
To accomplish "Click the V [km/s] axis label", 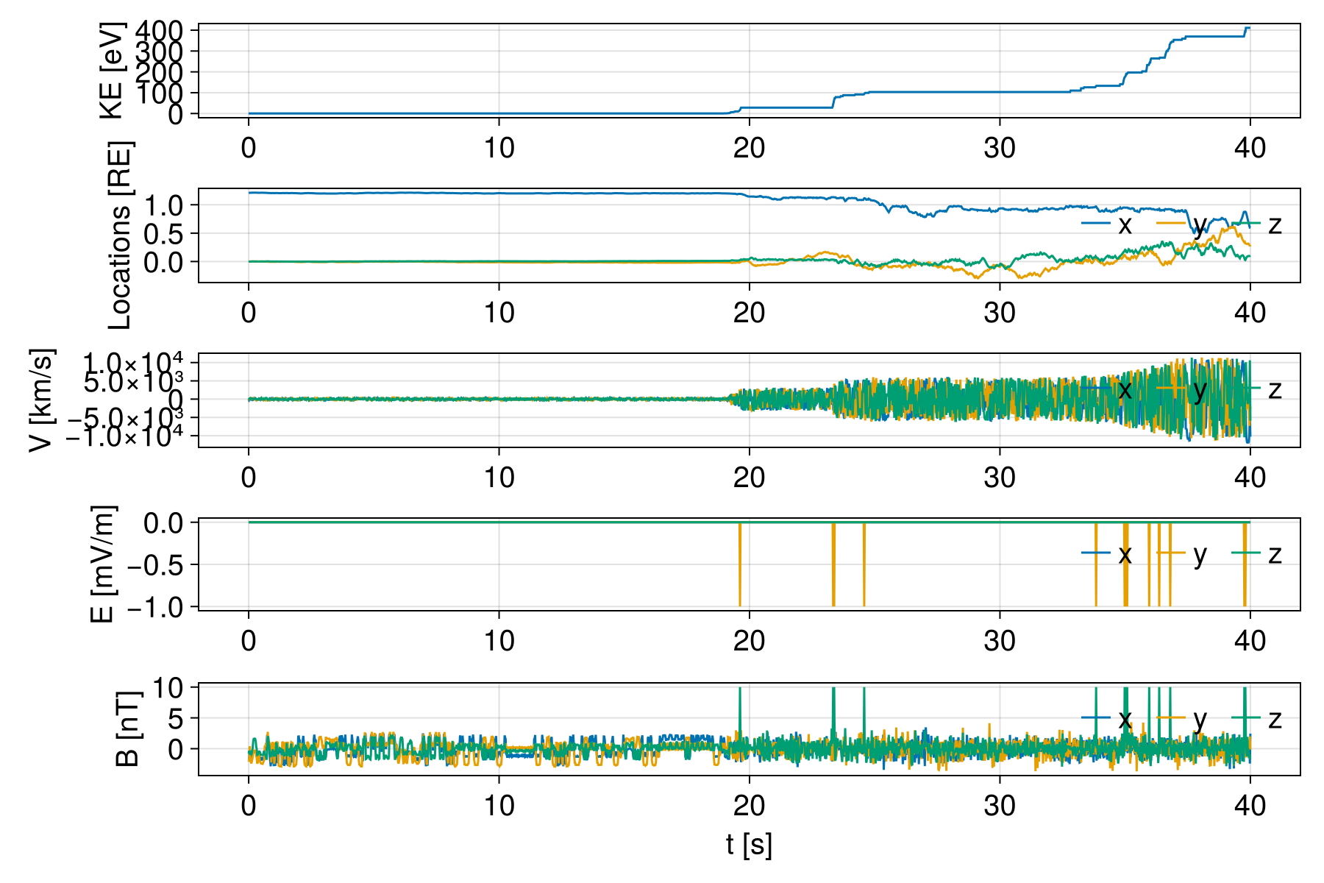I will 42,400.
